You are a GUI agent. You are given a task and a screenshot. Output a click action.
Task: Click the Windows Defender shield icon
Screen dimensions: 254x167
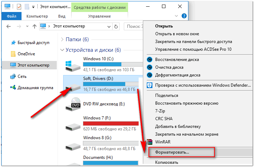click(150, 85)
